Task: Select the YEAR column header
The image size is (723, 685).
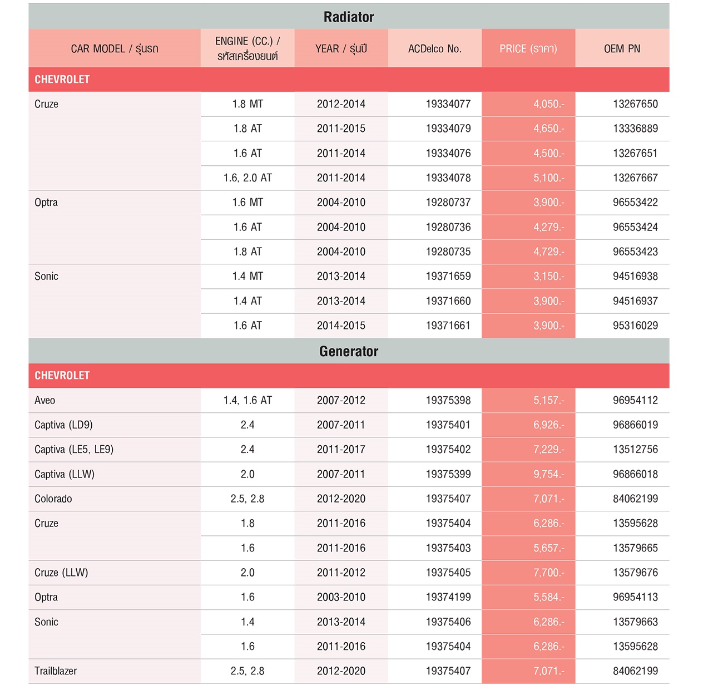Action: [341, 48]
